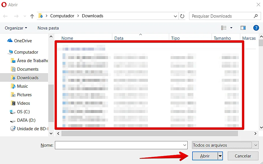Click Computador in the address path
The image size is (263, 164).
tap(62, 16)
